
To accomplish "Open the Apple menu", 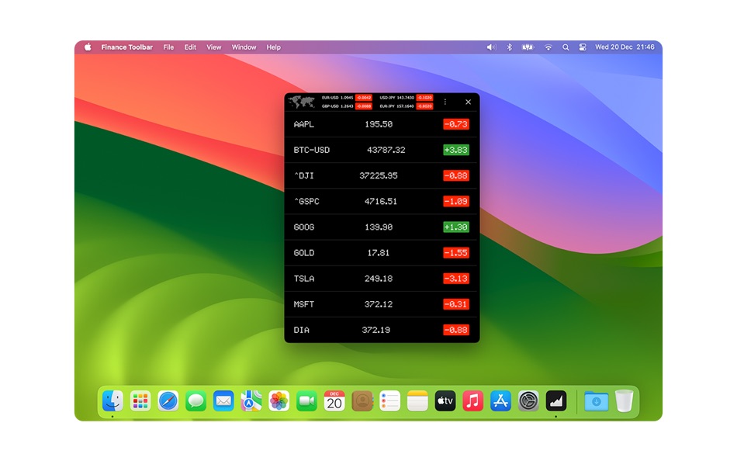I will coord(88,47).
